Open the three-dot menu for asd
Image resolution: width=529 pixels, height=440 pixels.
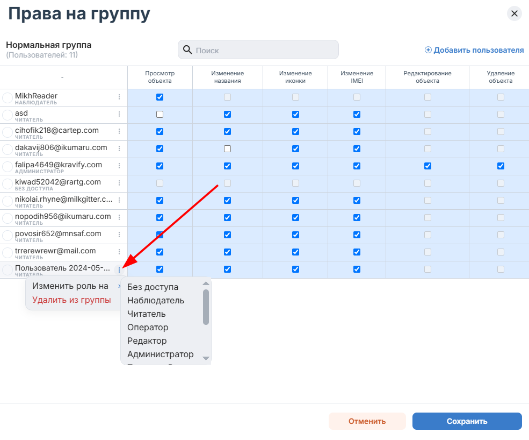tap(119, 114)
